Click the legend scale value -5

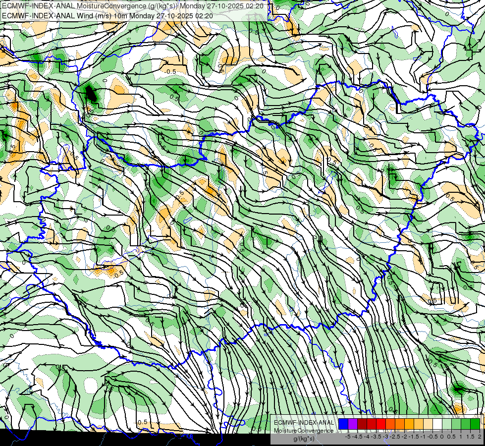348,437
